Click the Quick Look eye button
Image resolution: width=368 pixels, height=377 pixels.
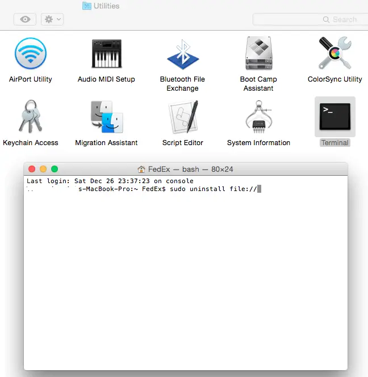pyautogui.click(x=25, y=19)
